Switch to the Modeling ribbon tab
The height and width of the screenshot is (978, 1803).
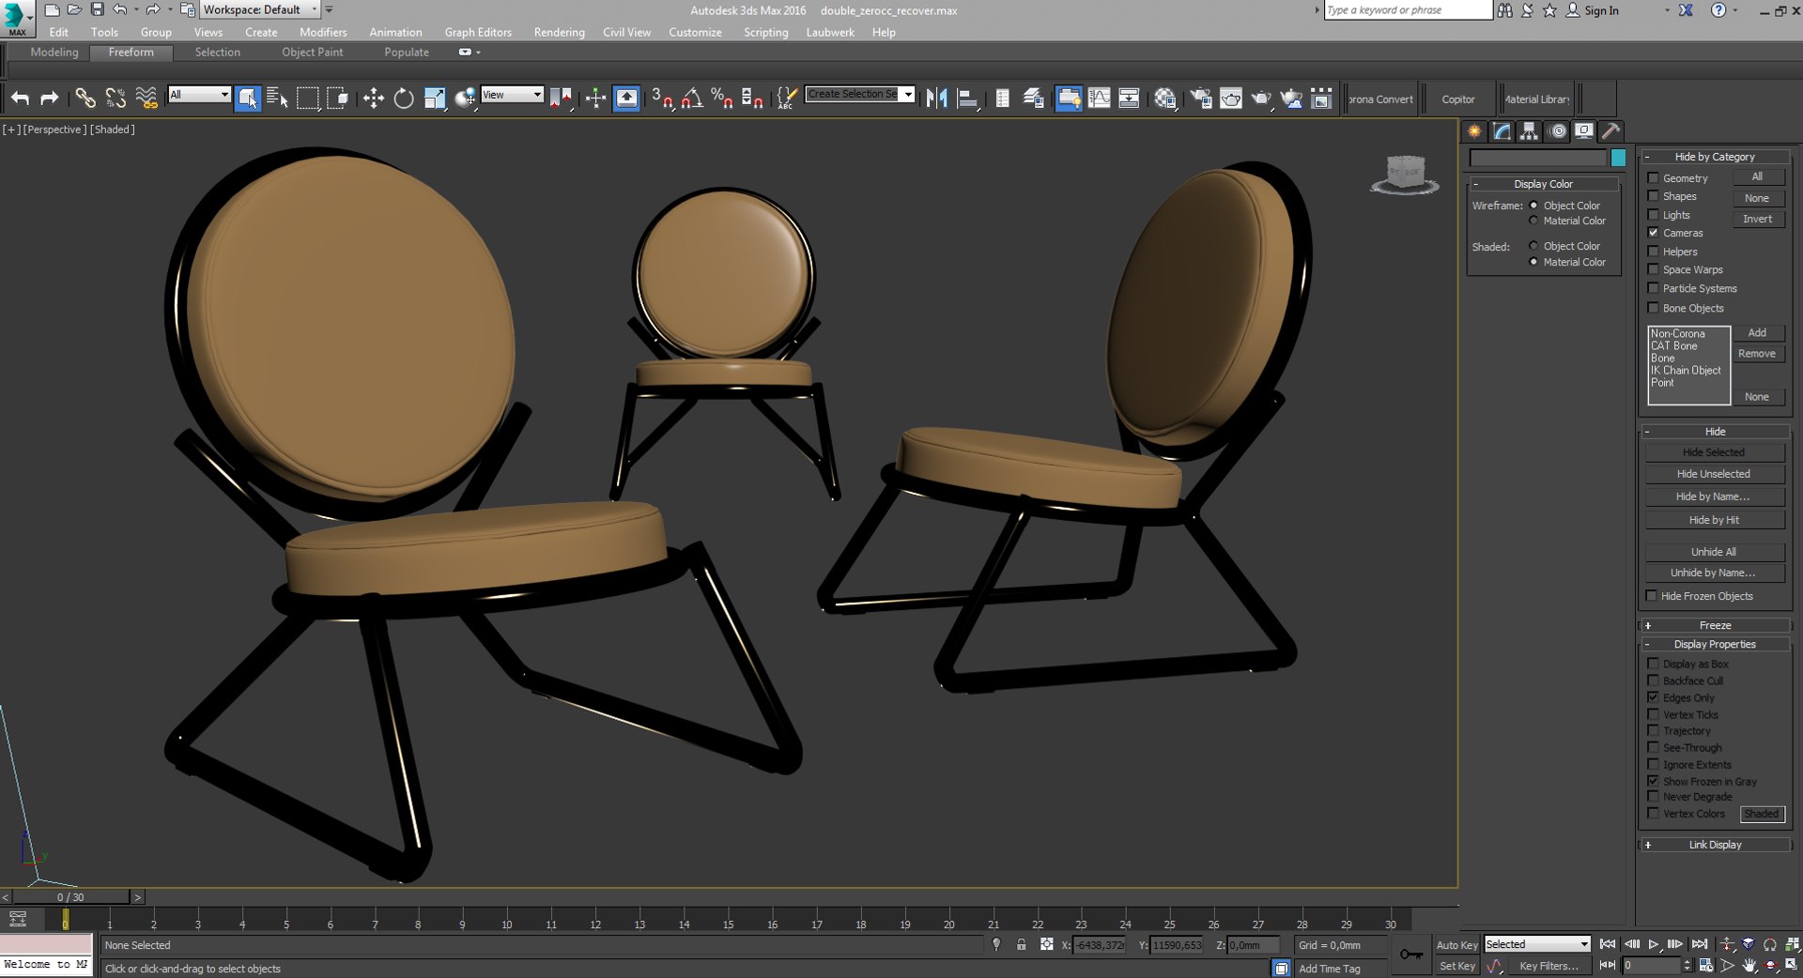coord(54,53)
